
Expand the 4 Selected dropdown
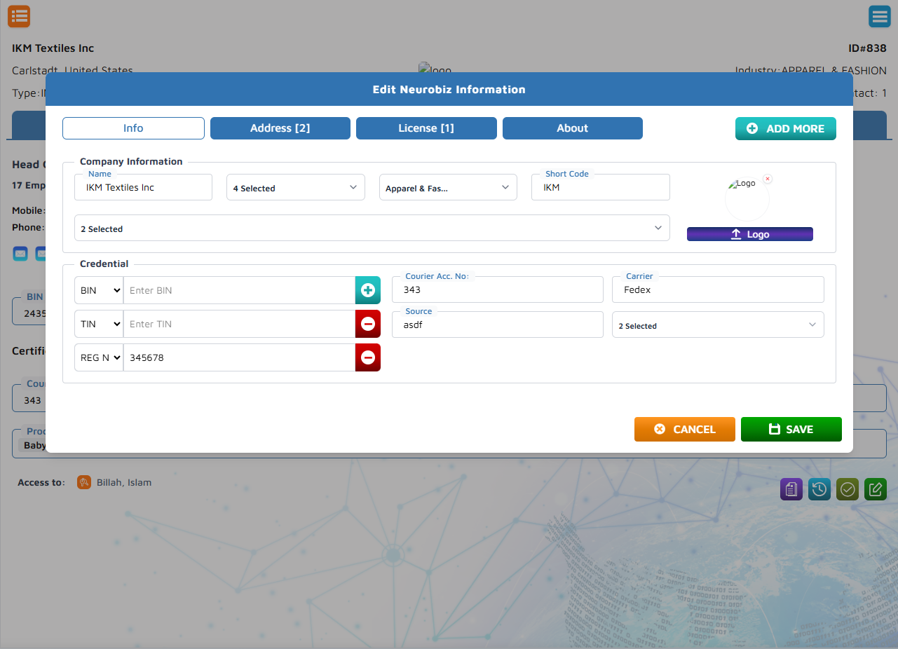(296, 187)
